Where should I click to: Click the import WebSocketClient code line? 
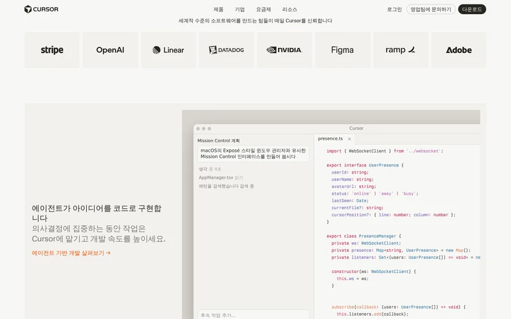(385, 151)
